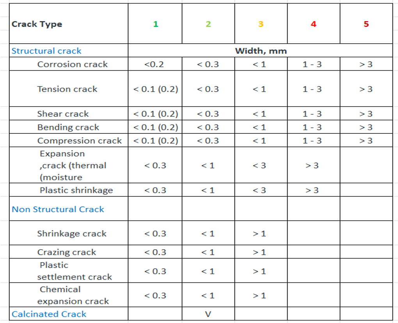Image resolution: width=398 pixels, height=323 pixels.
Task: Click the "Tension crack" row label
Action: pos(67,89)
